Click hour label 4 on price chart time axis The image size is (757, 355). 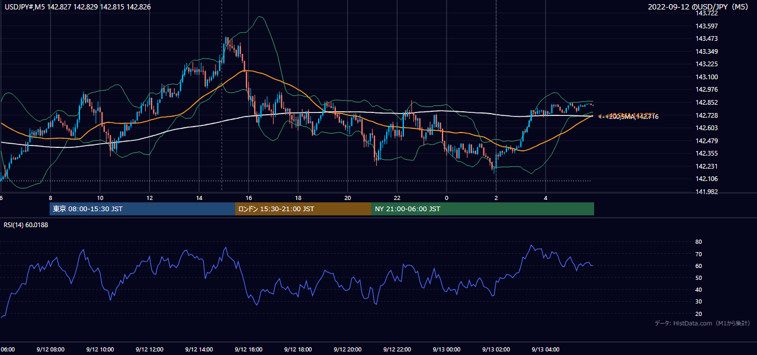coord(546,198)
